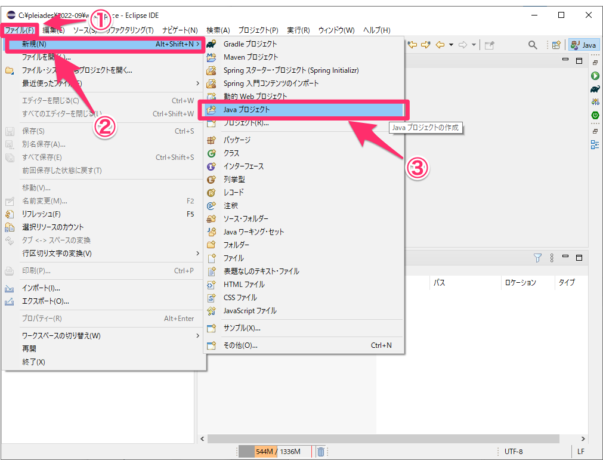Screen dimensions: 603x460
Task: Restore the view stack above the outline icon
Action: click(595, 131)
